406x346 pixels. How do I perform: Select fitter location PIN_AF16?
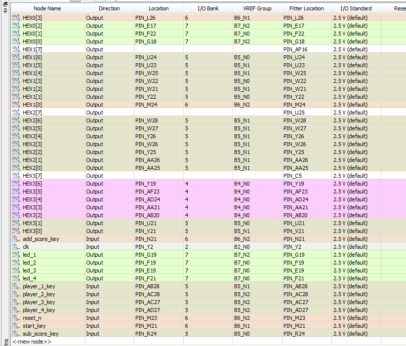click(x=307, y=49)
